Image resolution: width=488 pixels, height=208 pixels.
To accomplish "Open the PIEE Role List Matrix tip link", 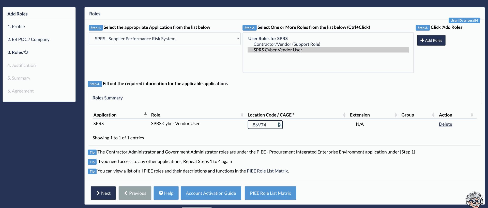I will (x=267, y=171).
